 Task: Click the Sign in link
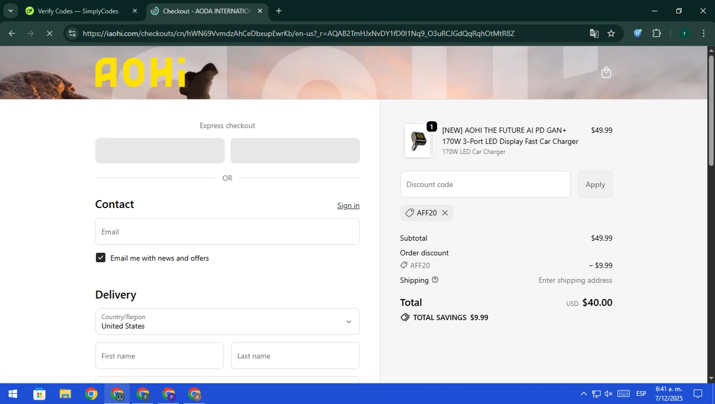coord(348,206)
